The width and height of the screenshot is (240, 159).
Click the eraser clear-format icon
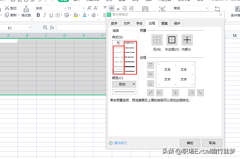94,15
